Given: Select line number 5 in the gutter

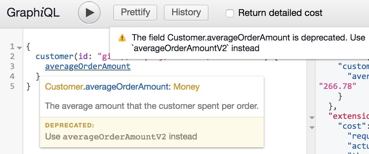Looking at the screenshot, I should click(x=13, y=87).
